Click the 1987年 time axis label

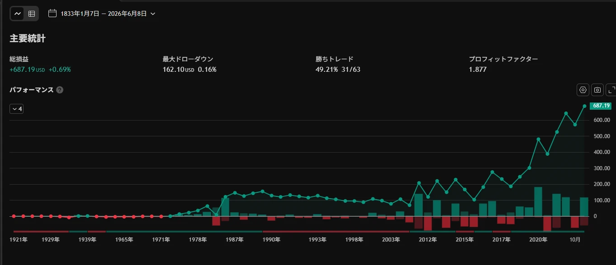click(x=235, y=240)
